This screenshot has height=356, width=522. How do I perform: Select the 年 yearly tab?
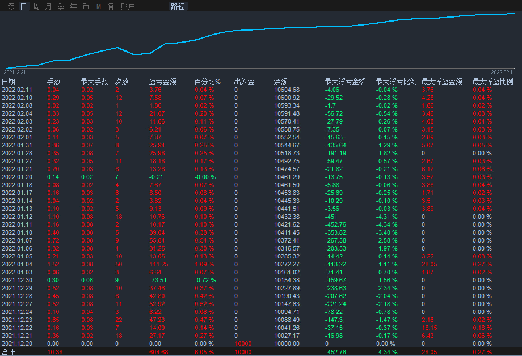73,6
